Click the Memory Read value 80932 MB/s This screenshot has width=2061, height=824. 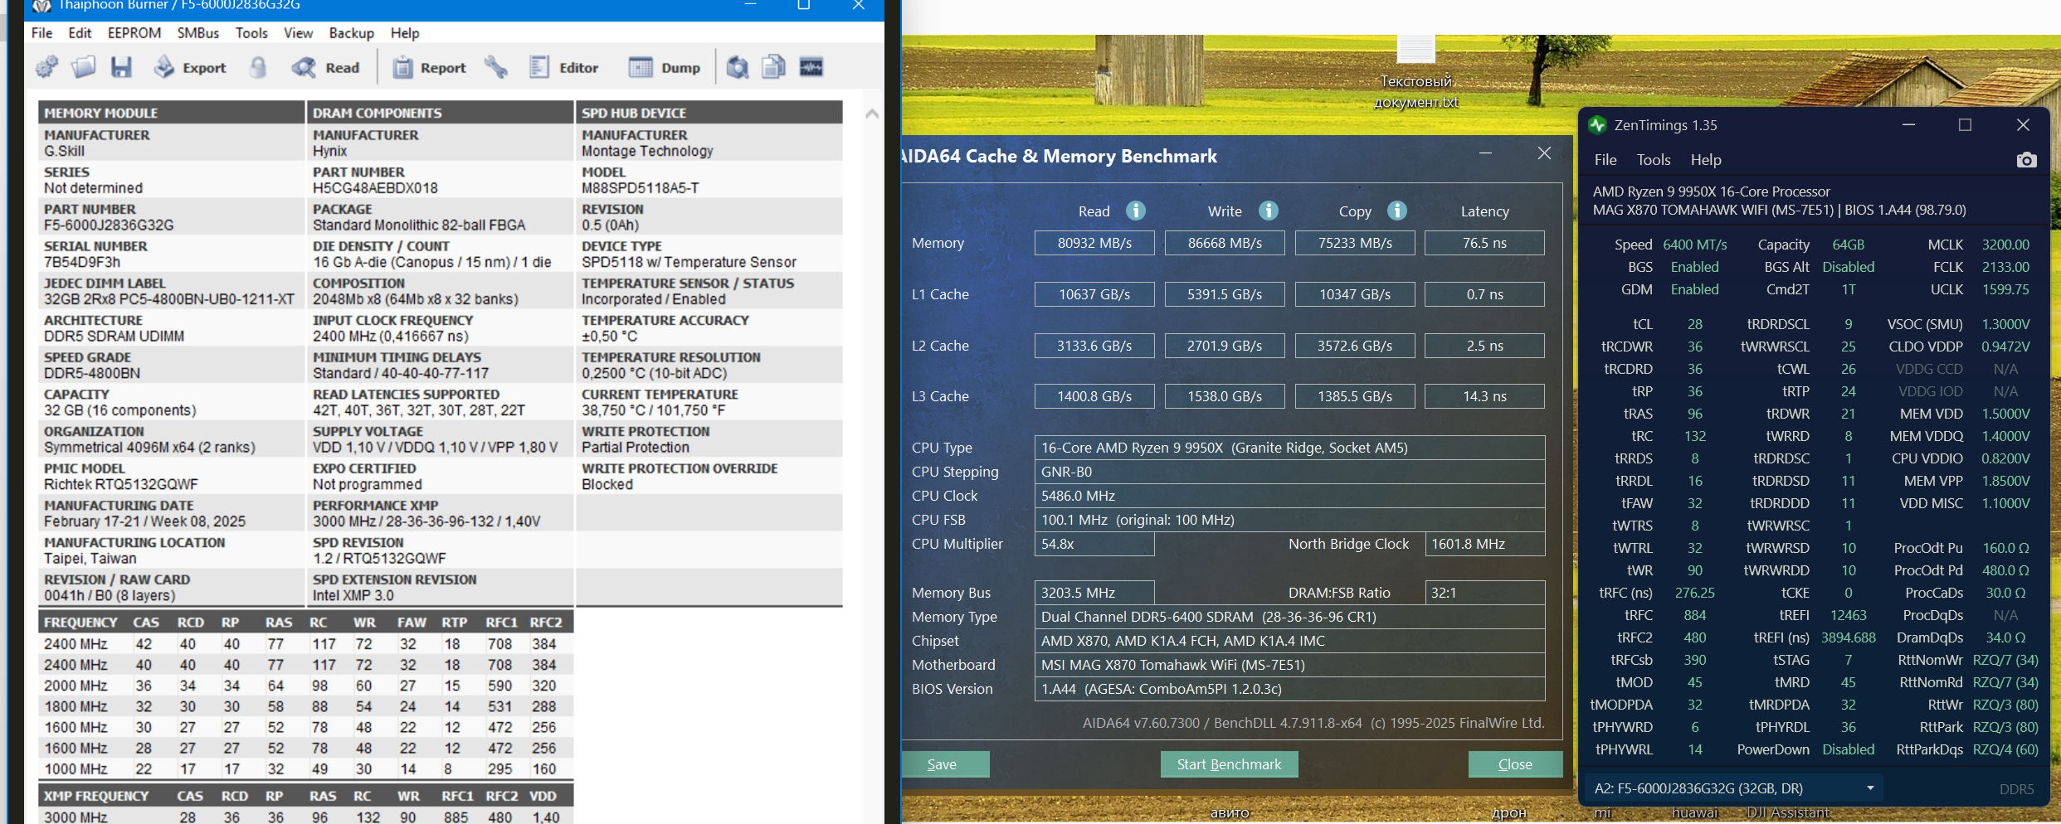(1094, 243)
